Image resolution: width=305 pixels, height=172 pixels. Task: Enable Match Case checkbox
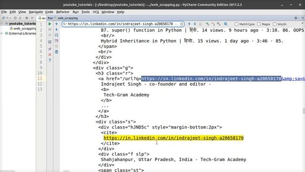pyautogui.click(x=236, y=24)
